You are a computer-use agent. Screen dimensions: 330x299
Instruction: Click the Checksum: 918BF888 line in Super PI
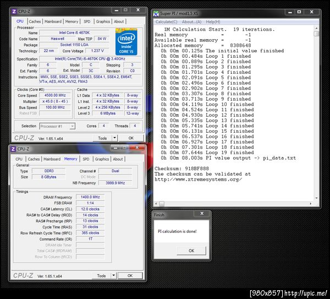(x=182, y=168)
